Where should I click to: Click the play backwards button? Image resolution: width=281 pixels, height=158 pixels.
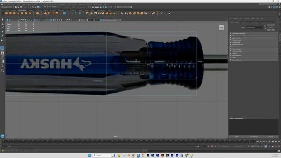click(x=267, y=142)
